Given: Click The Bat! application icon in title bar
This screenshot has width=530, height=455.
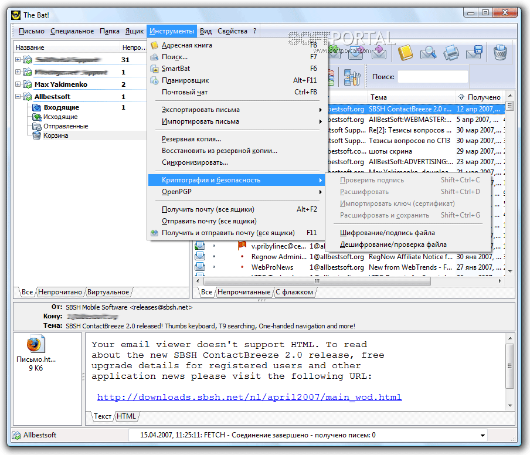Looking at the screenshot, I should click(x=16, y=15).
